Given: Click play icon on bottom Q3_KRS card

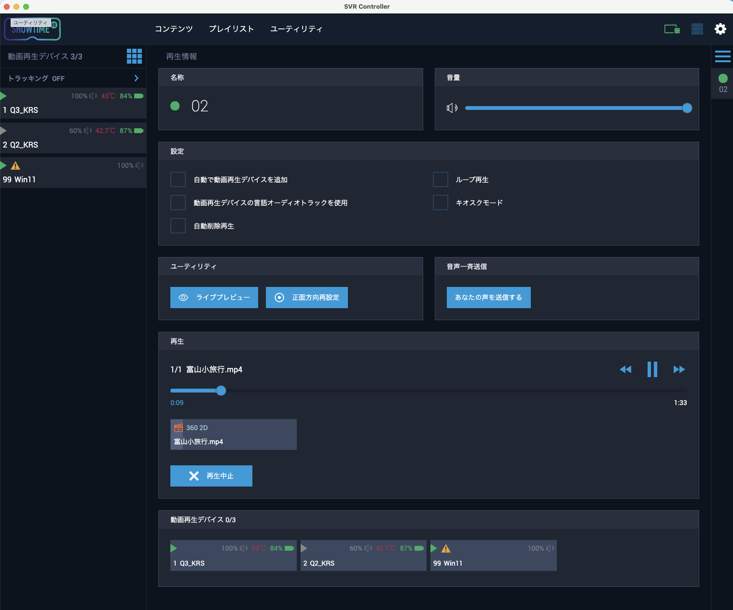Looking at the screenshot, I should pyautogui.click(x=174, y=548).
